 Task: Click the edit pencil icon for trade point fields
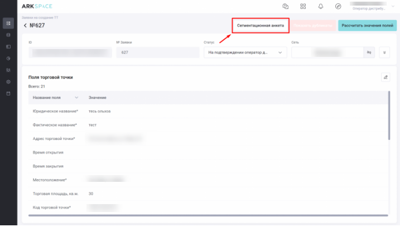pos(384,77)
